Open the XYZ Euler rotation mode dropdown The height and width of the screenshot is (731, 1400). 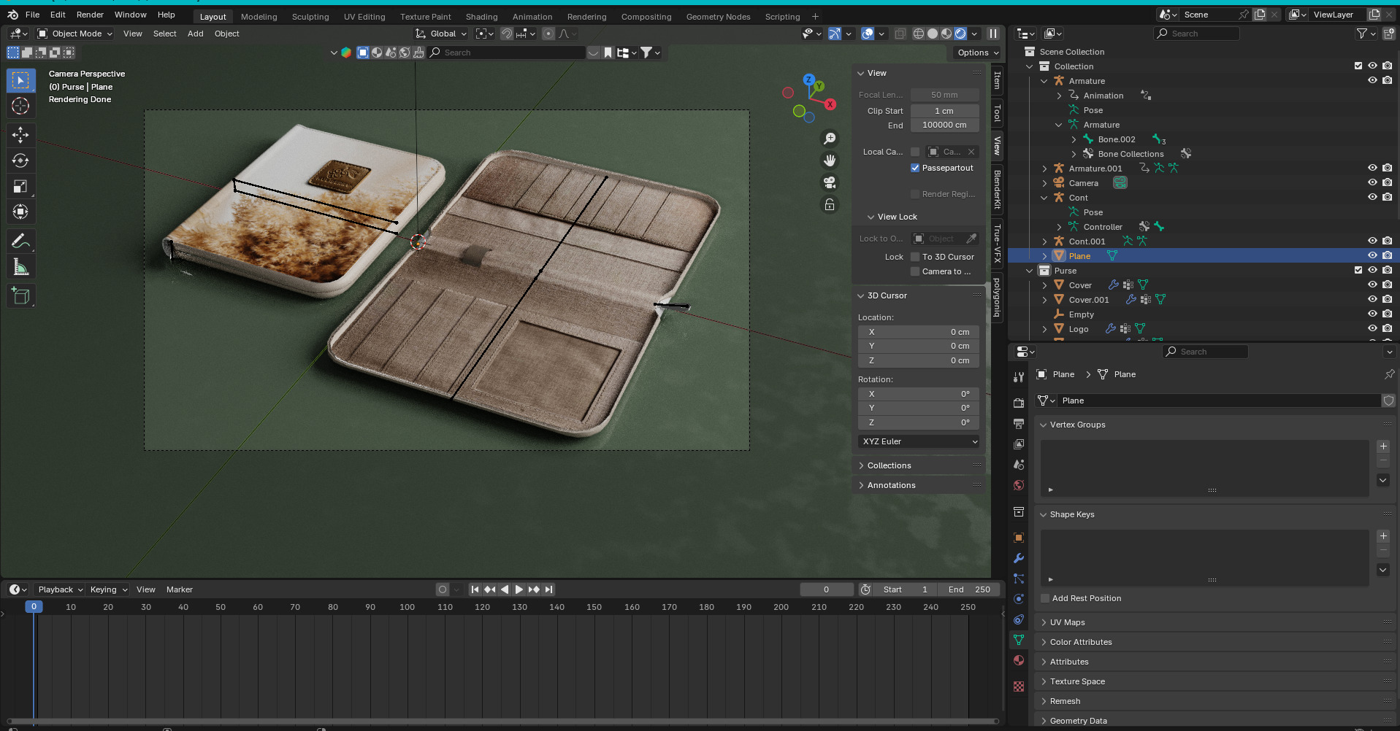coord(919,441)
